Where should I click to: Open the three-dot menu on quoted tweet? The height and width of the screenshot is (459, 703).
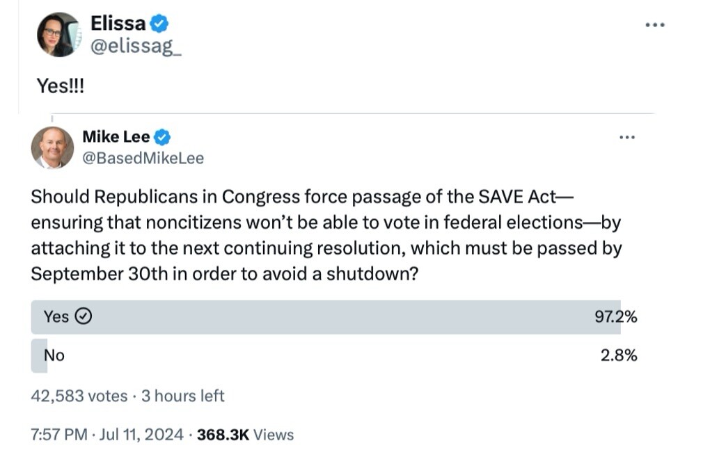point(626,138)
